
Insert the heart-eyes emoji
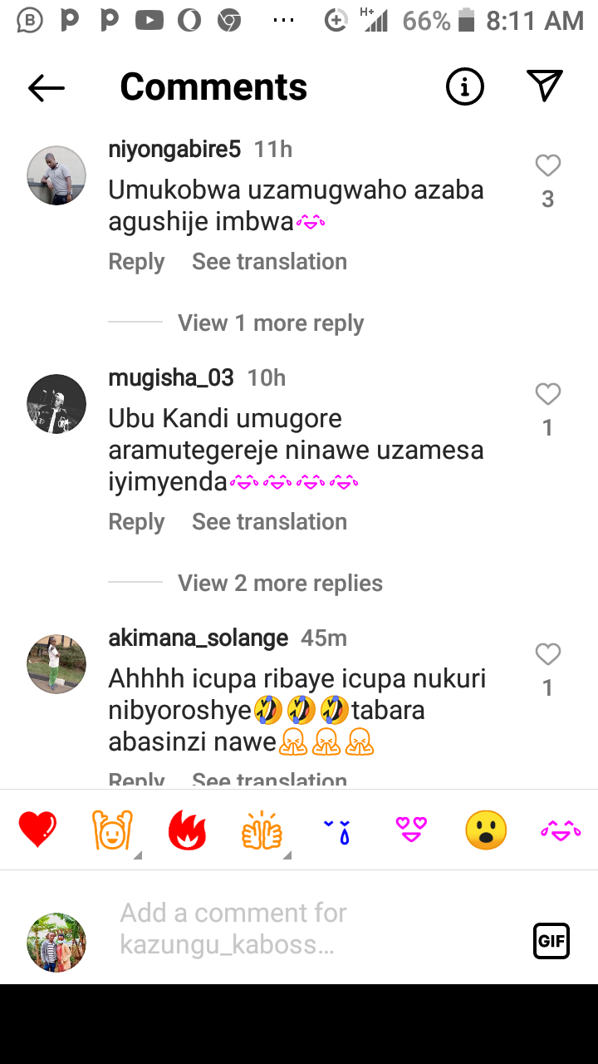tap(411, 830)
